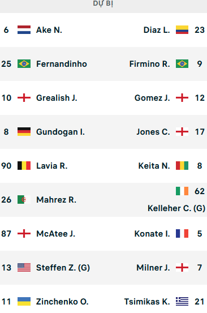This screenshot has height=313, width=207.
Task: Click the Germany flag beside Gundogan I.
Action: [x=24, y=132]
